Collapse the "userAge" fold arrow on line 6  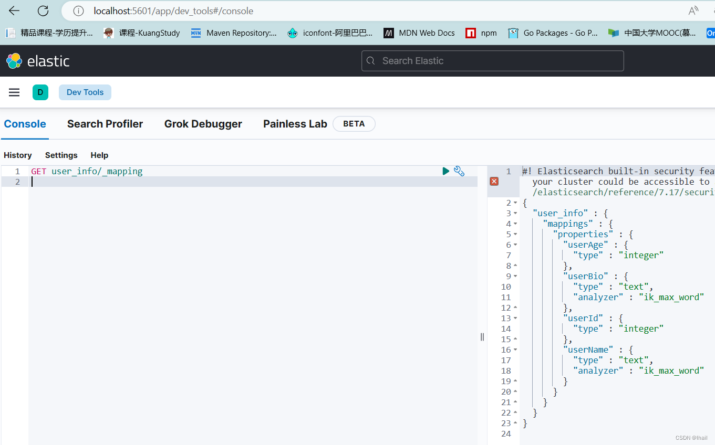(515, 245)
